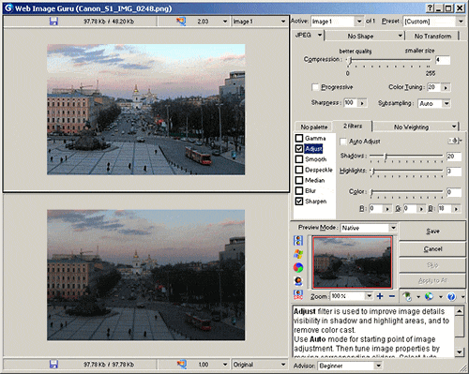Click the Shadows slider track
The image size is (469, 374).
(406, 156)
